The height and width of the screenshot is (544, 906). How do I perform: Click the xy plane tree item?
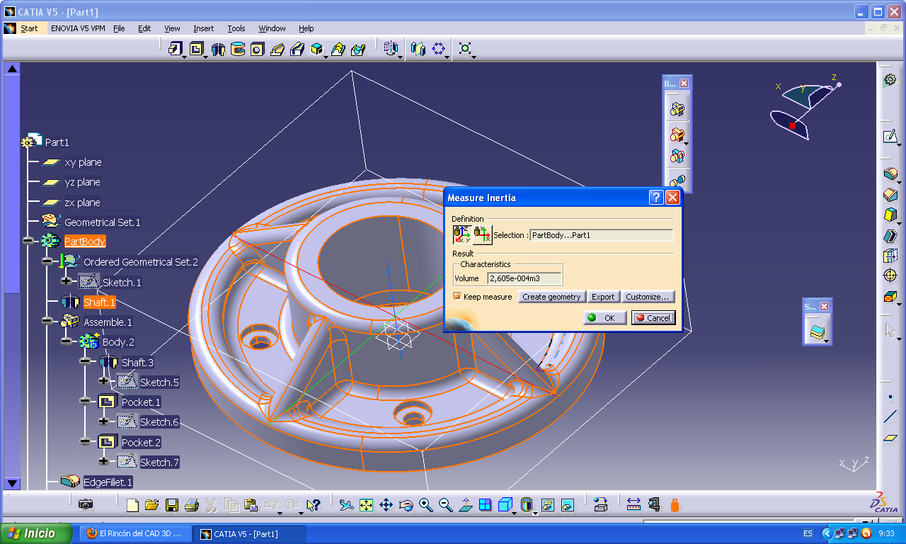coord(83,162)
